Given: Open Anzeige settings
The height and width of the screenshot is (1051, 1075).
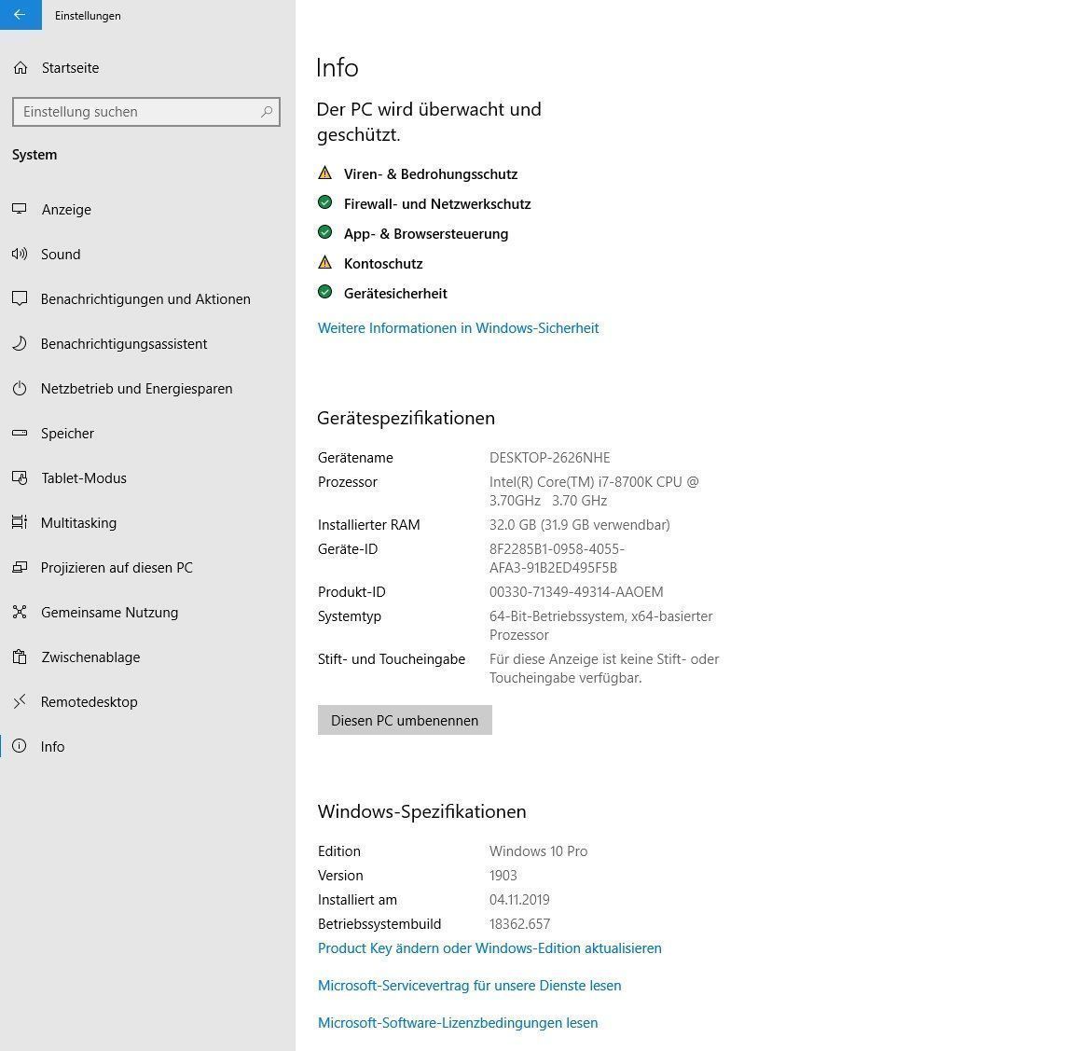Looking at the screenshot, I should pos(66,210).
